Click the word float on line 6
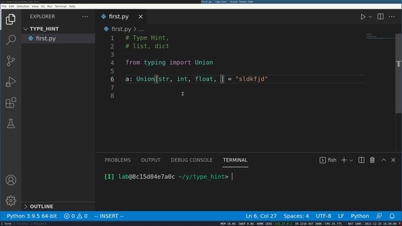 point(204,79)
